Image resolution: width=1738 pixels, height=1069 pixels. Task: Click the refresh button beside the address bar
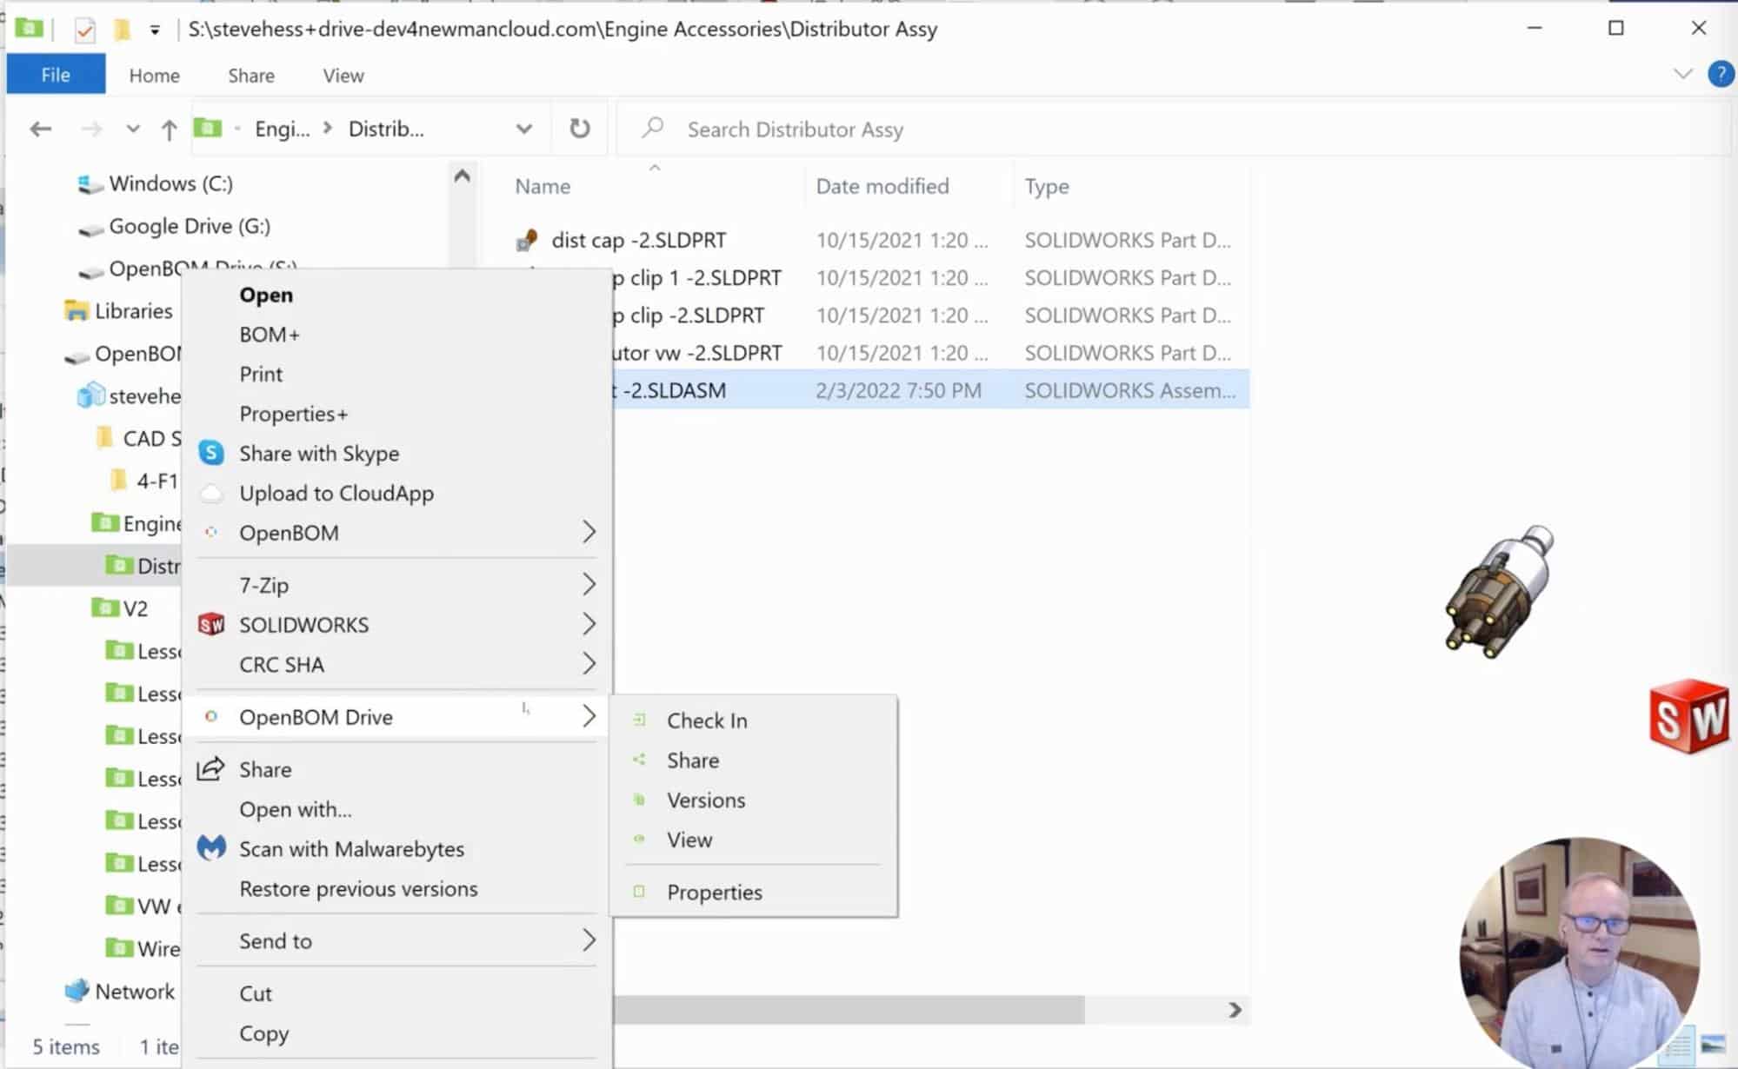pyautogui.click(x=579, y=129)
